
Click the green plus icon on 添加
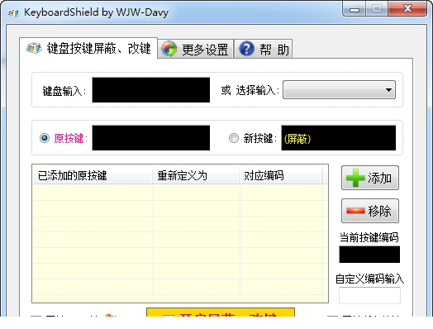tap(355, 178)
